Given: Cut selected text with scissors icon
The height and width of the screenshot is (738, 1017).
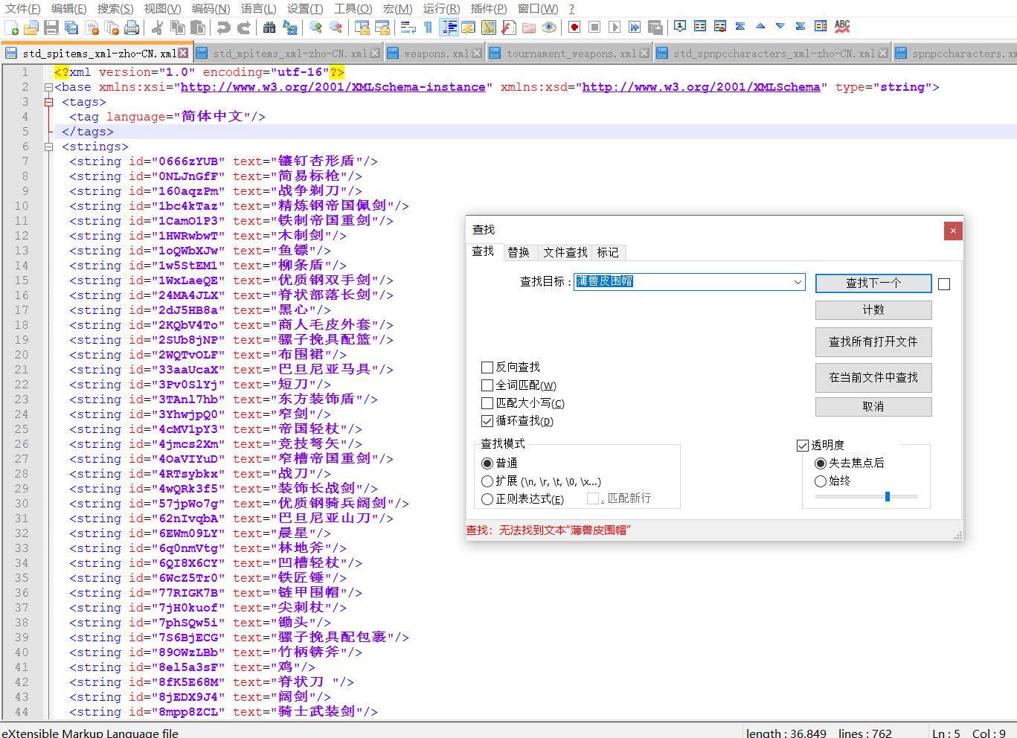Looking at the screenshot, I should coord(157,28).
